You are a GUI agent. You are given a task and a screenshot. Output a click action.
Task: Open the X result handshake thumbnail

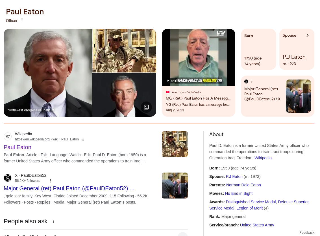(175, 186)
